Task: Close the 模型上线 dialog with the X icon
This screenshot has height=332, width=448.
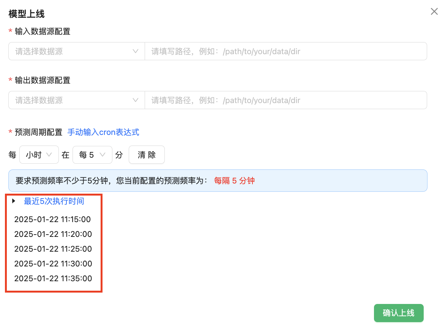Action: (434, 12)
